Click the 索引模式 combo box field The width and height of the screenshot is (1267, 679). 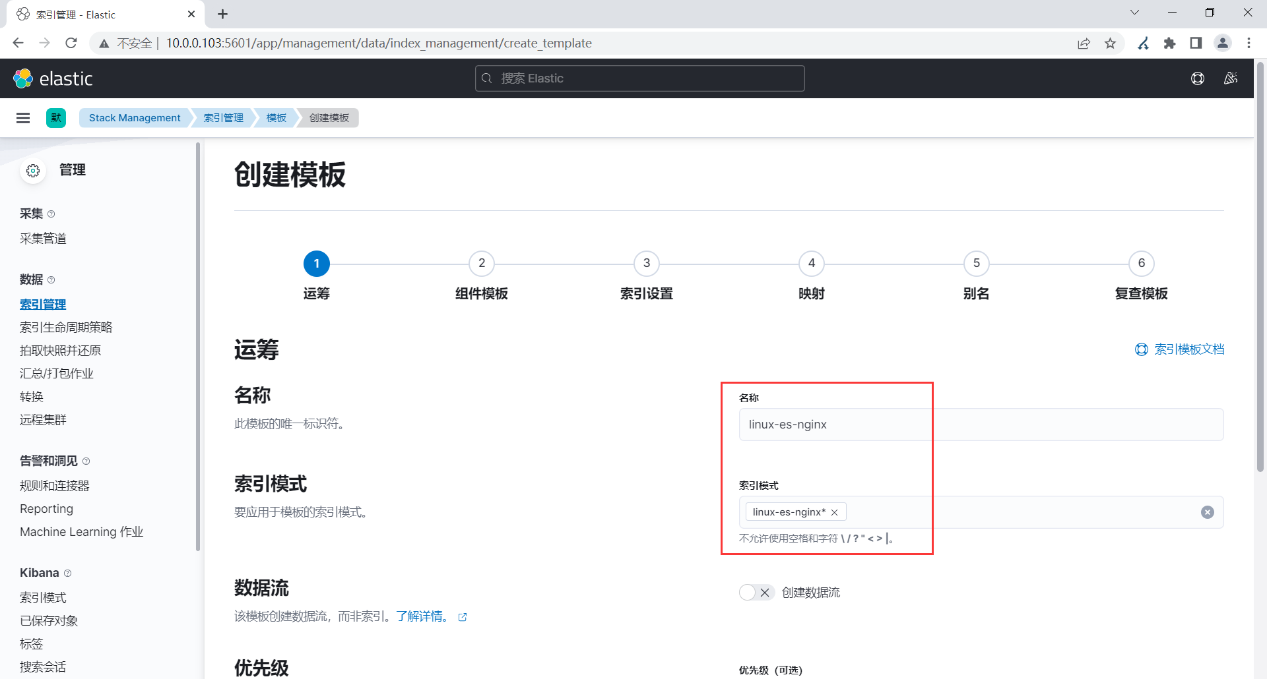pyautogui.click(x=981, y=512)
